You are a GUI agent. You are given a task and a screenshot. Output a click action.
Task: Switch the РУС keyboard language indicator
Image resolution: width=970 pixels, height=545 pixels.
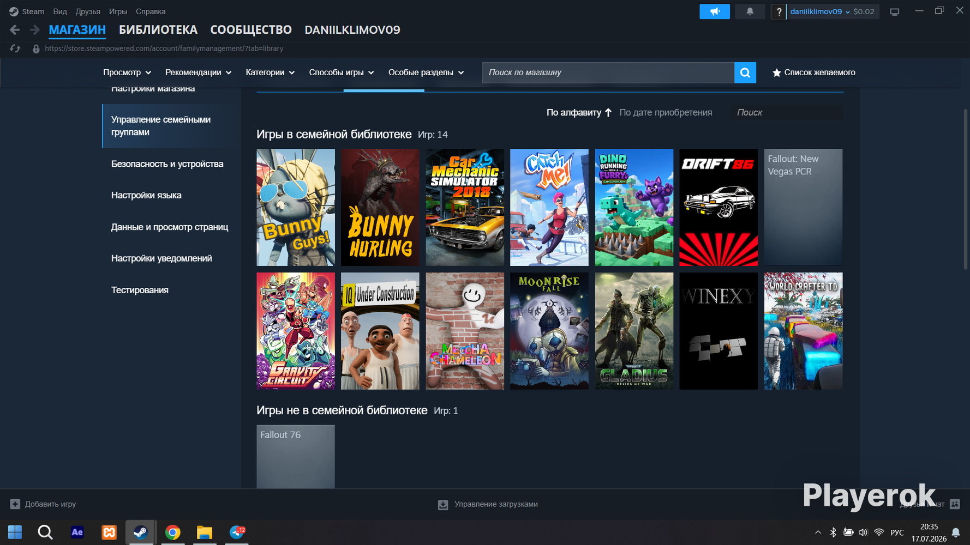897,532
